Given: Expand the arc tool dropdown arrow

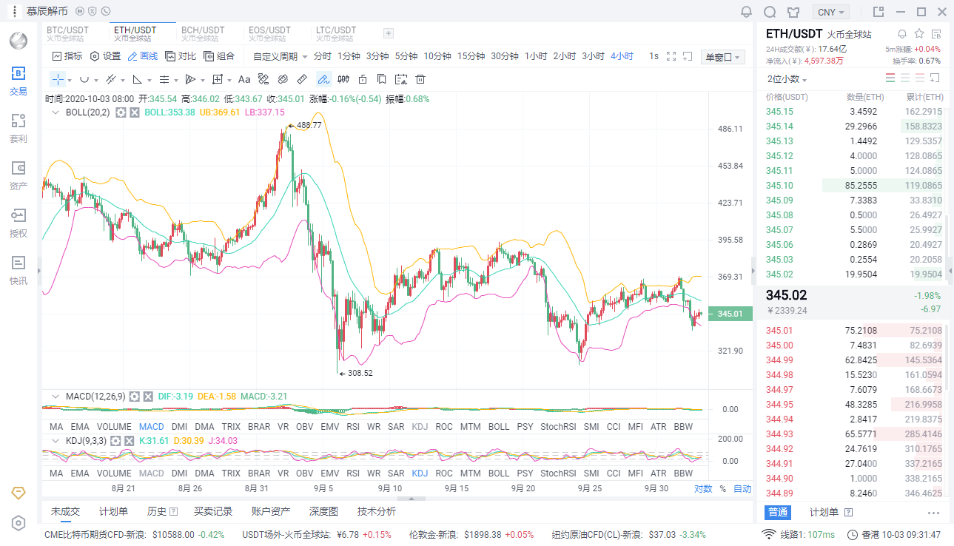Looking at the screenshot, I should [x=96, y=80].
